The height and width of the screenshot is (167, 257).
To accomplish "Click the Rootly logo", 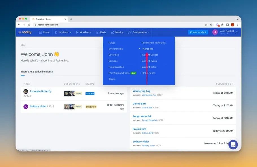I will pos(25,32).
